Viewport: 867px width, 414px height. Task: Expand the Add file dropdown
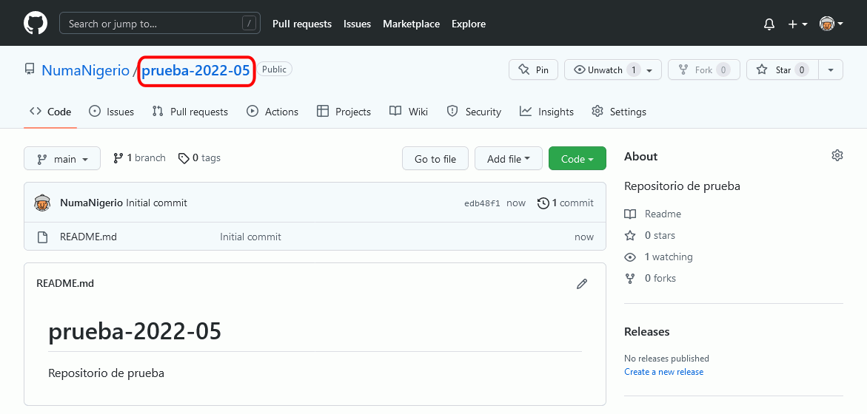(x=508, y=158)
